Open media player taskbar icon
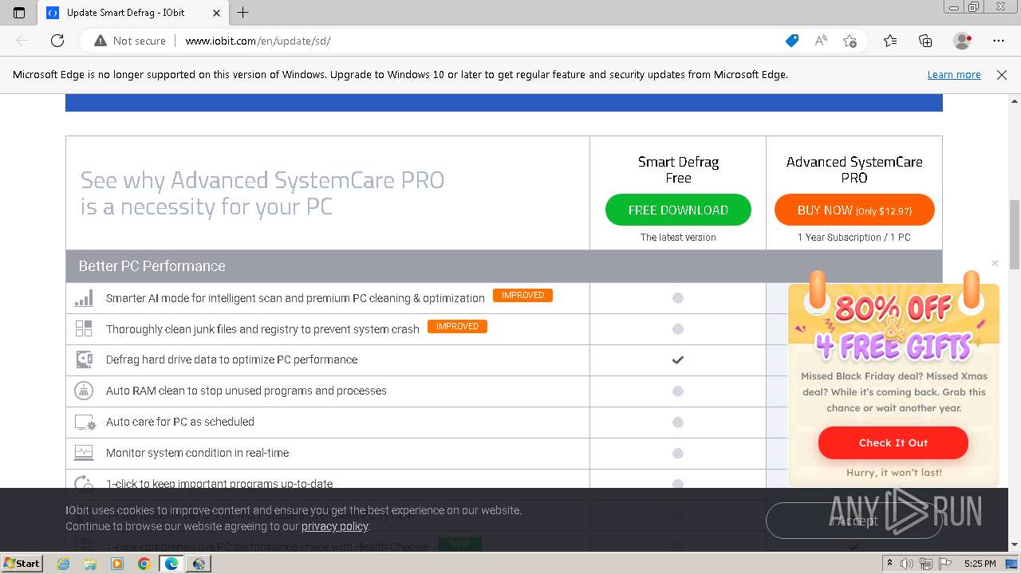This screenshot has height=574, width=1021. 117,564
